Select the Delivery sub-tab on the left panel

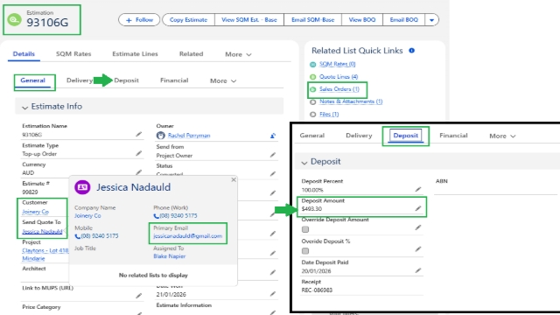click(x=80, y=80)
